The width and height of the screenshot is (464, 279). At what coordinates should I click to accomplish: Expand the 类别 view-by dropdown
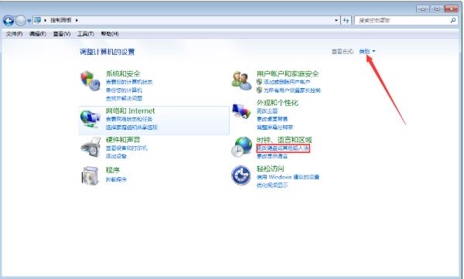click(x=367, y=52)
